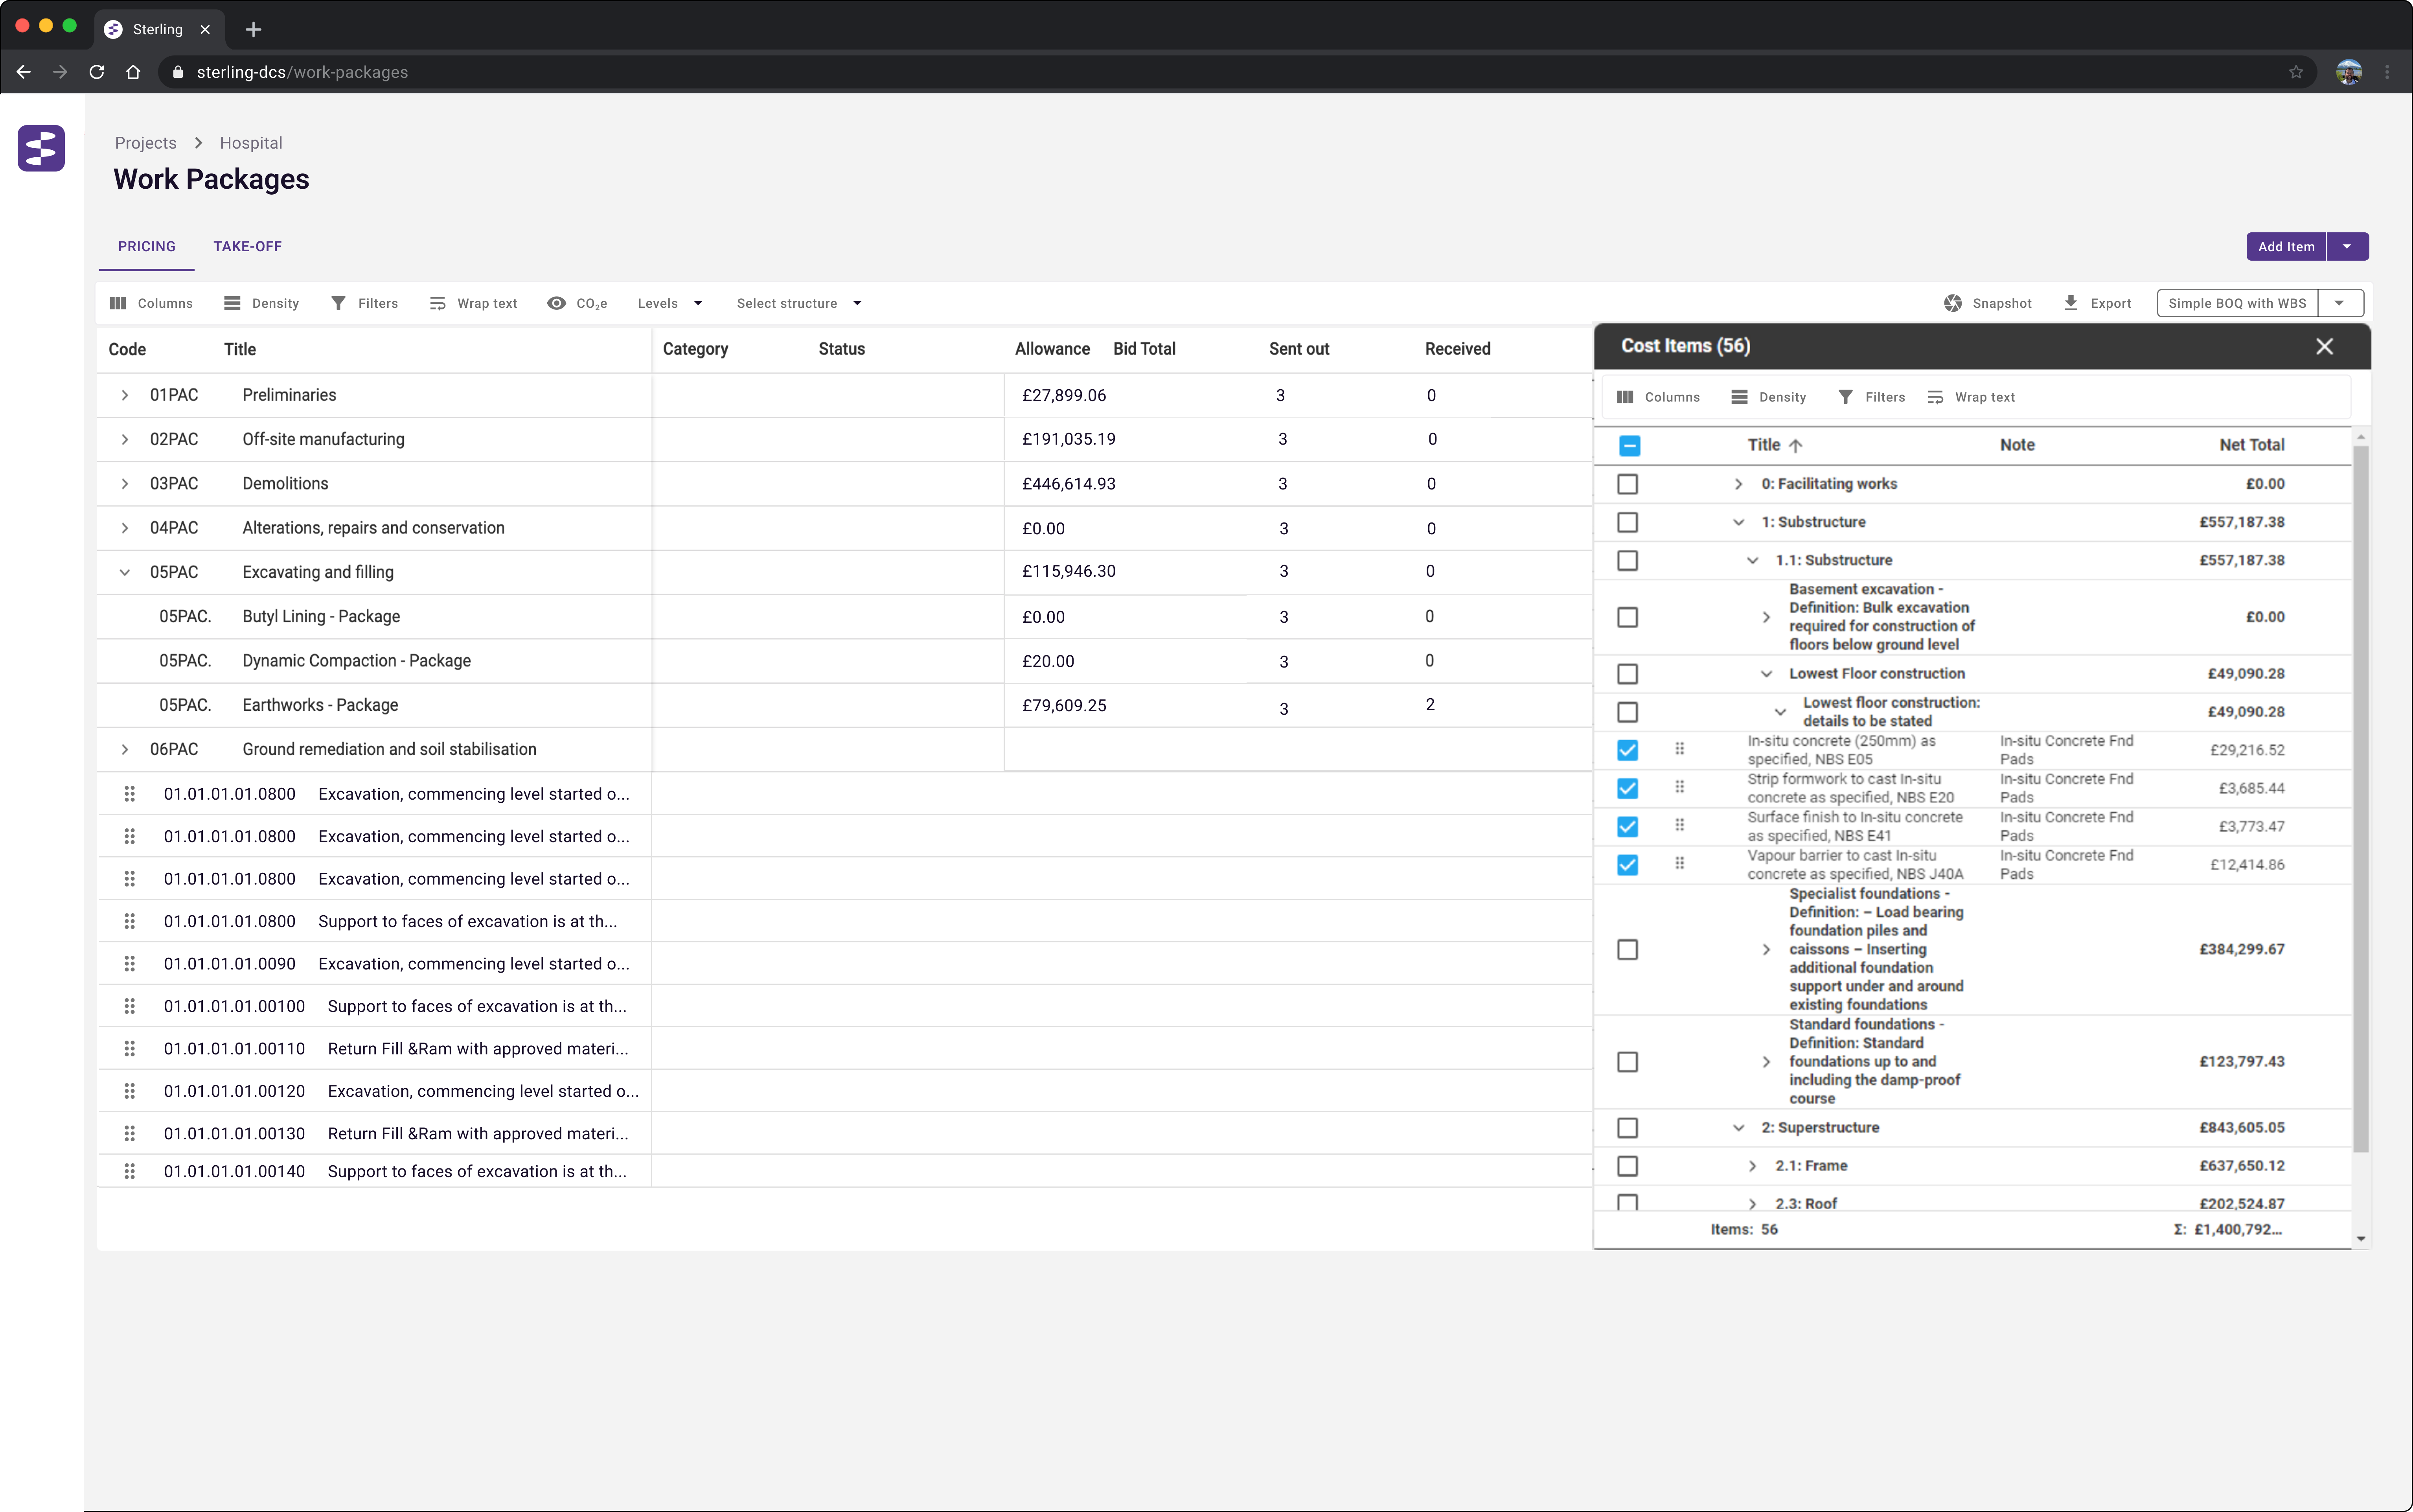This screenshot has height=1512, width=2413.
Task: Uncheck Vapour barrier item
Action: tap(1628, 864)
